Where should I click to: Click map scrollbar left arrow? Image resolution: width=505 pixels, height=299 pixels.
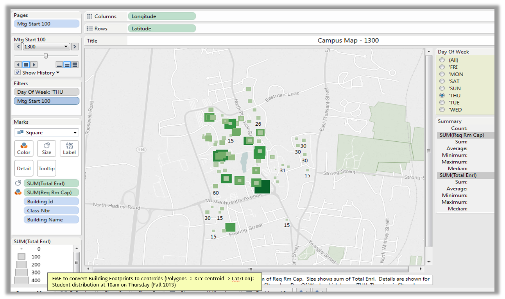pyautogui.click(x=88, y=269)
